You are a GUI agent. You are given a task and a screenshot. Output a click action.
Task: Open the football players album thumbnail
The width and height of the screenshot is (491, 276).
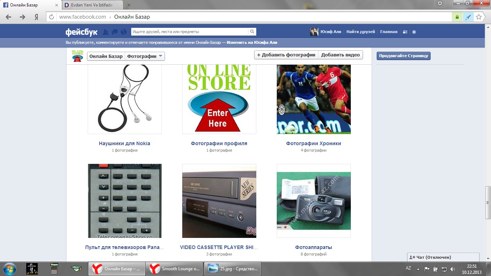(314, 99)
